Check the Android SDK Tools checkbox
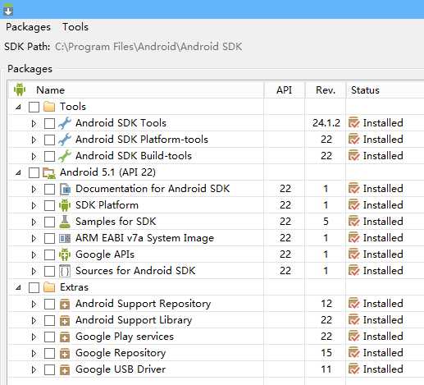The height and width of the screenshot is (385, 424). 49,123
